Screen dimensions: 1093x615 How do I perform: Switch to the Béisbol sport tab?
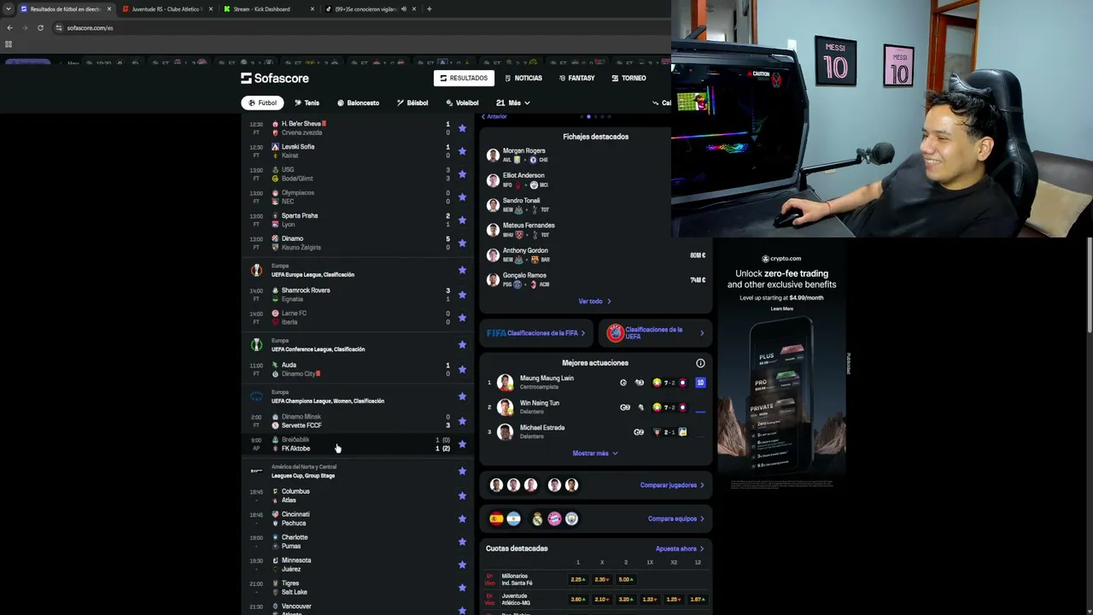pyautogui.click(x=412, y=102)
